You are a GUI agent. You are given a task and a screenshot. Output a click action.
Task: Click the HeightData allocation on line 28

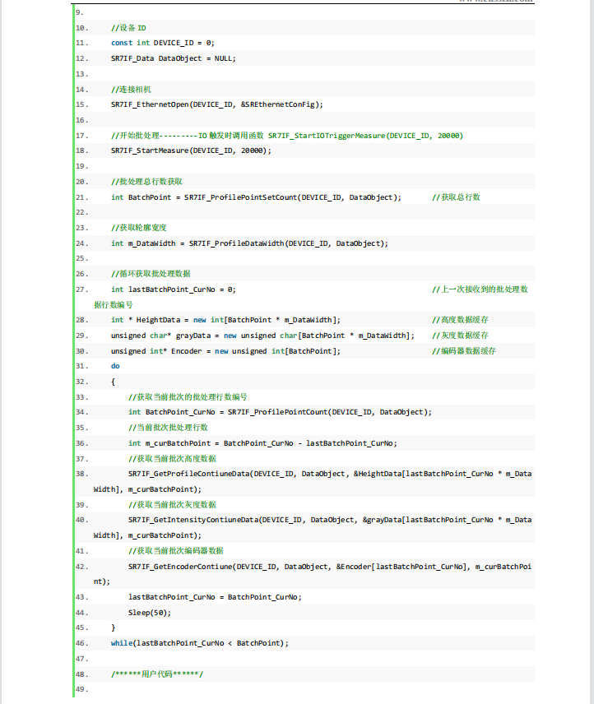pos(226,320)
